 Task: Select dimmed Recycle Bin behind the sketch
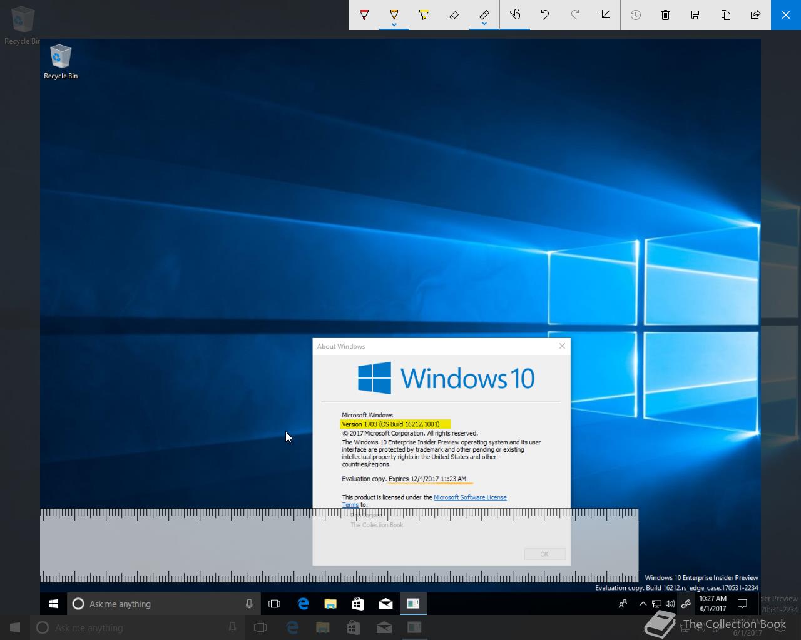pyautogui.click(x=22, y=25)
